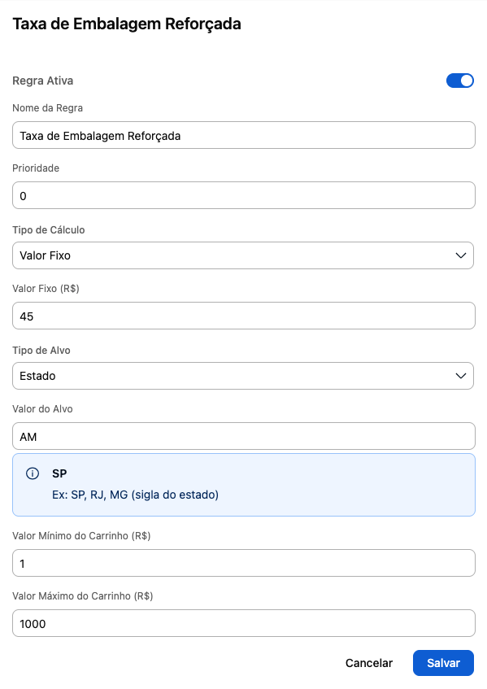Click the Tipo de Alvo field label
This screenshot has height=689, width=487.
tap(41, 351)
